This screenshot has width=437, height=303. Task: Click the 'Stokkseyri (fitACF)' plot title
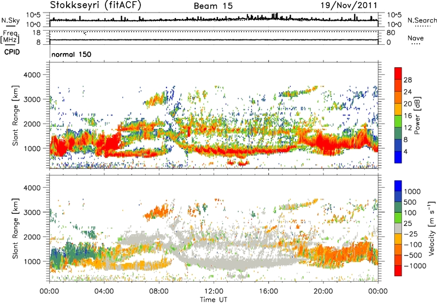coord(96,5)
